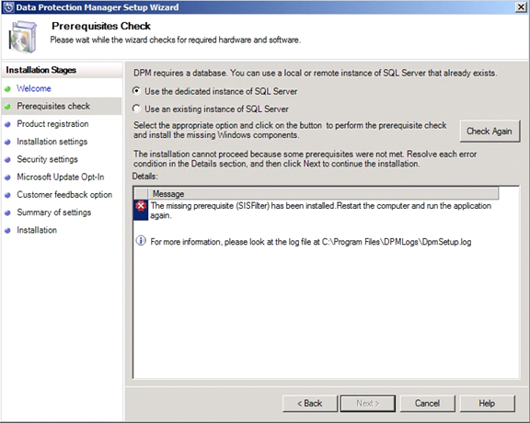The image size is (530, 424).
Task: Click the setup disc box icon in header
Action: [23, 37]
